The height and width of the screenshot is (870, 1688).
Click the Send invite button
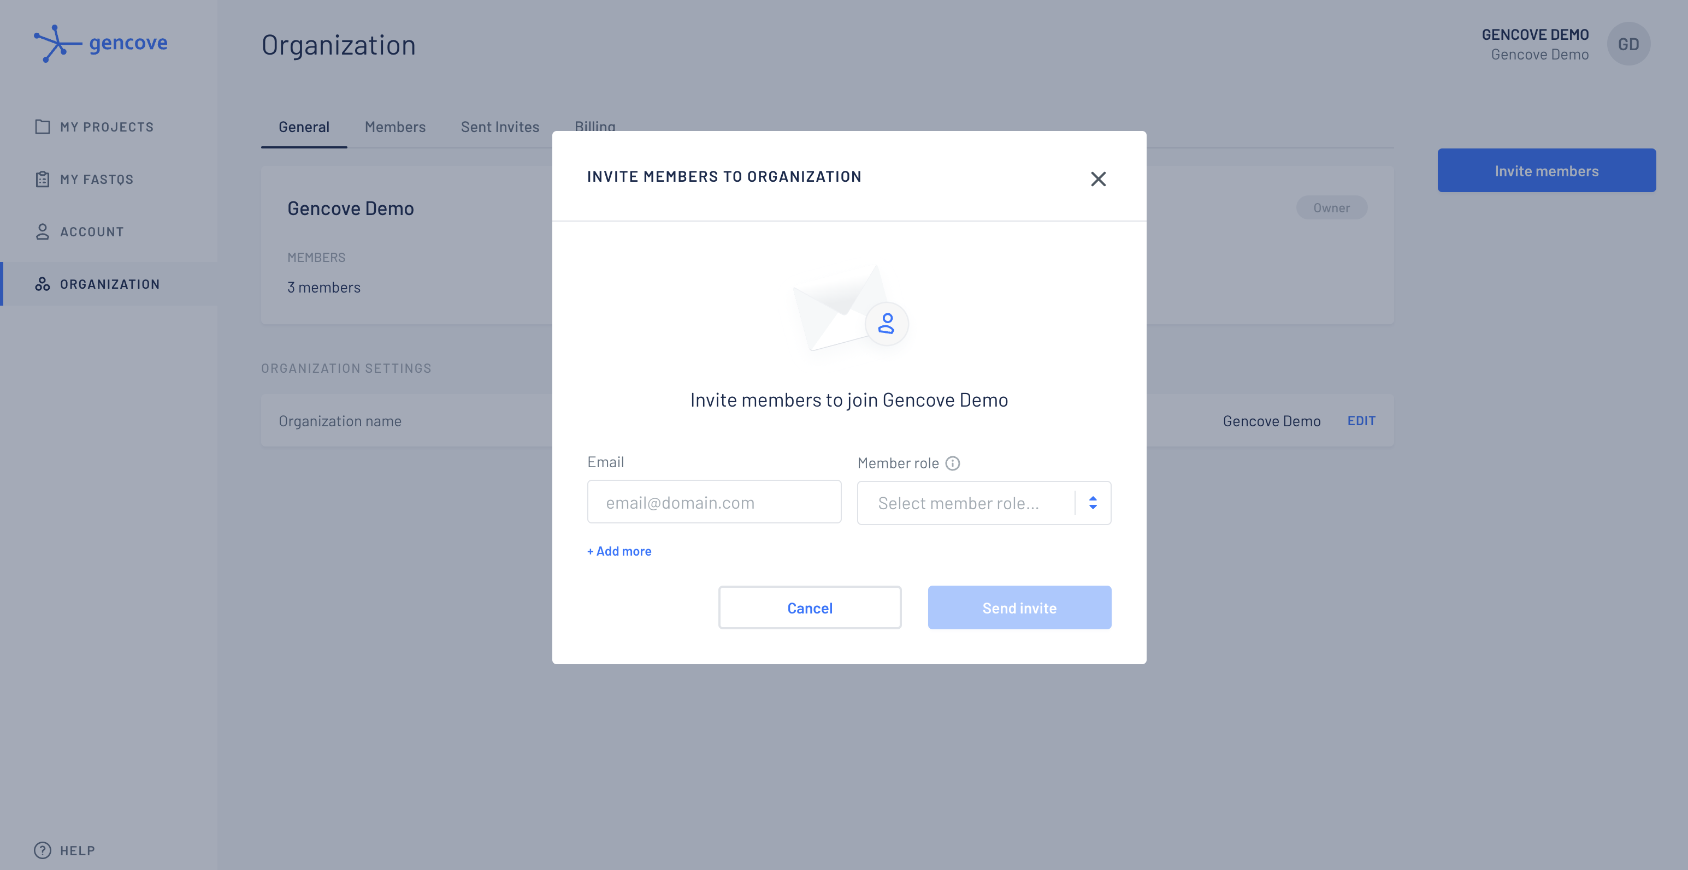click(1019, 607)
